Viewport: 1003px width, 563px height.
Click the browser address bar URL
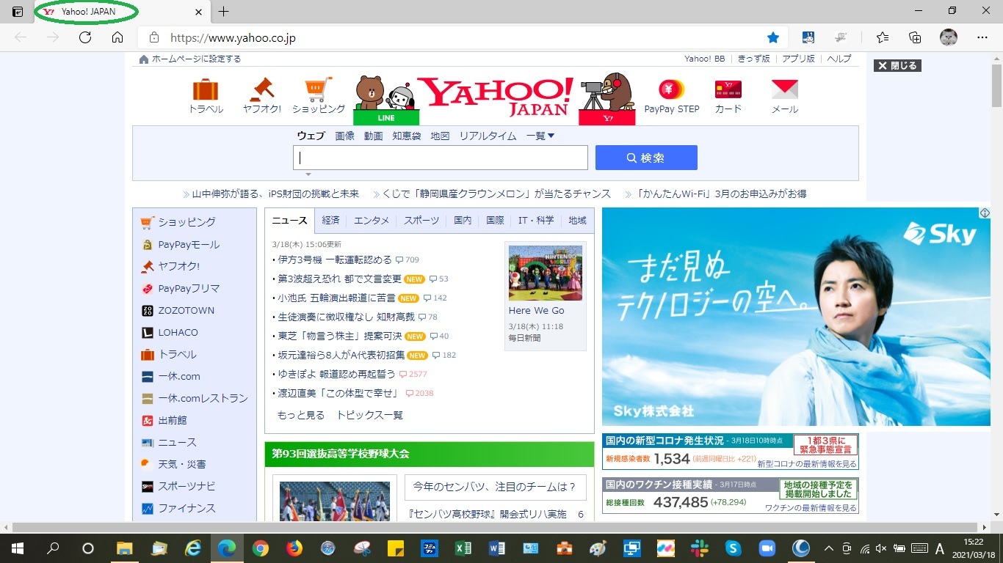point(233,37)
